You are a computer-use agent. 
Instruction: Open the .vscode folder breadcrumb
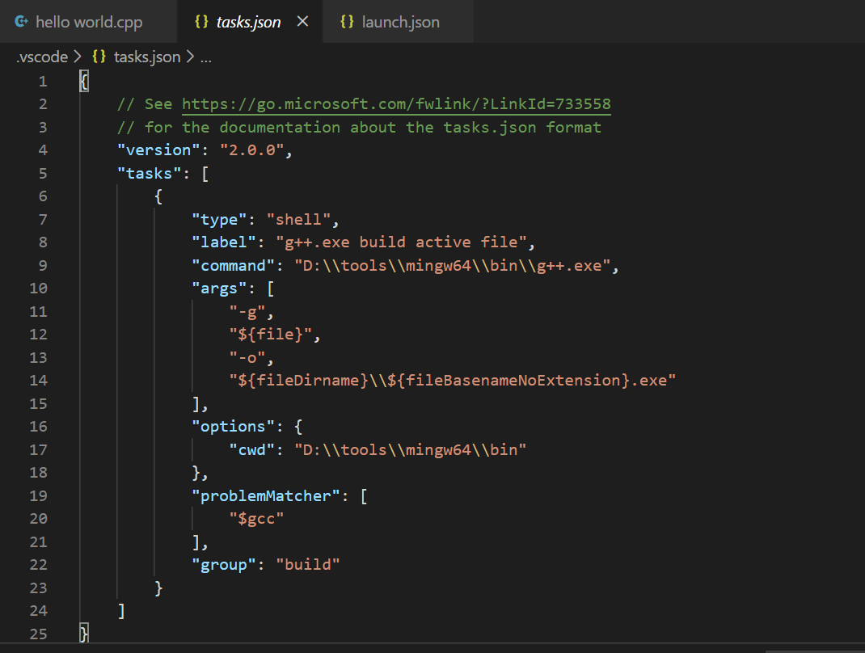pos(42,57)
